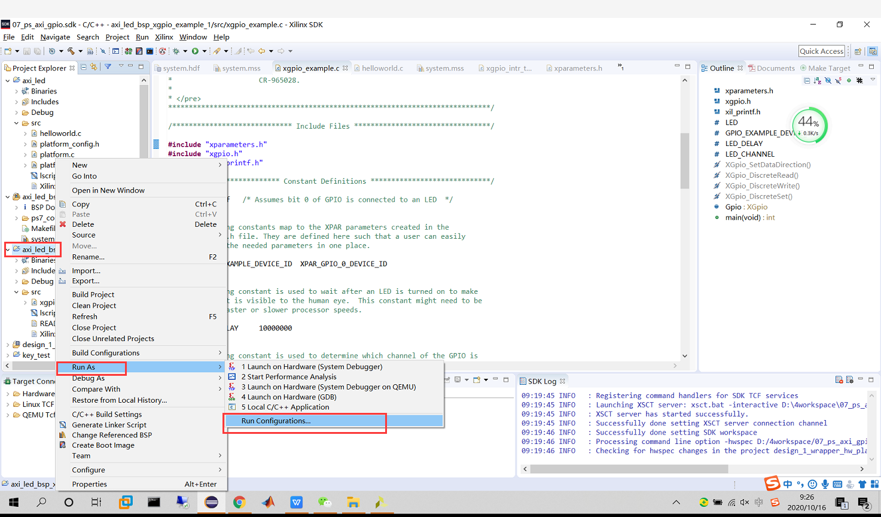Open the MATLAB taskbar icon
Viewport: 881px width, 517px height.
tap(268, 502)
